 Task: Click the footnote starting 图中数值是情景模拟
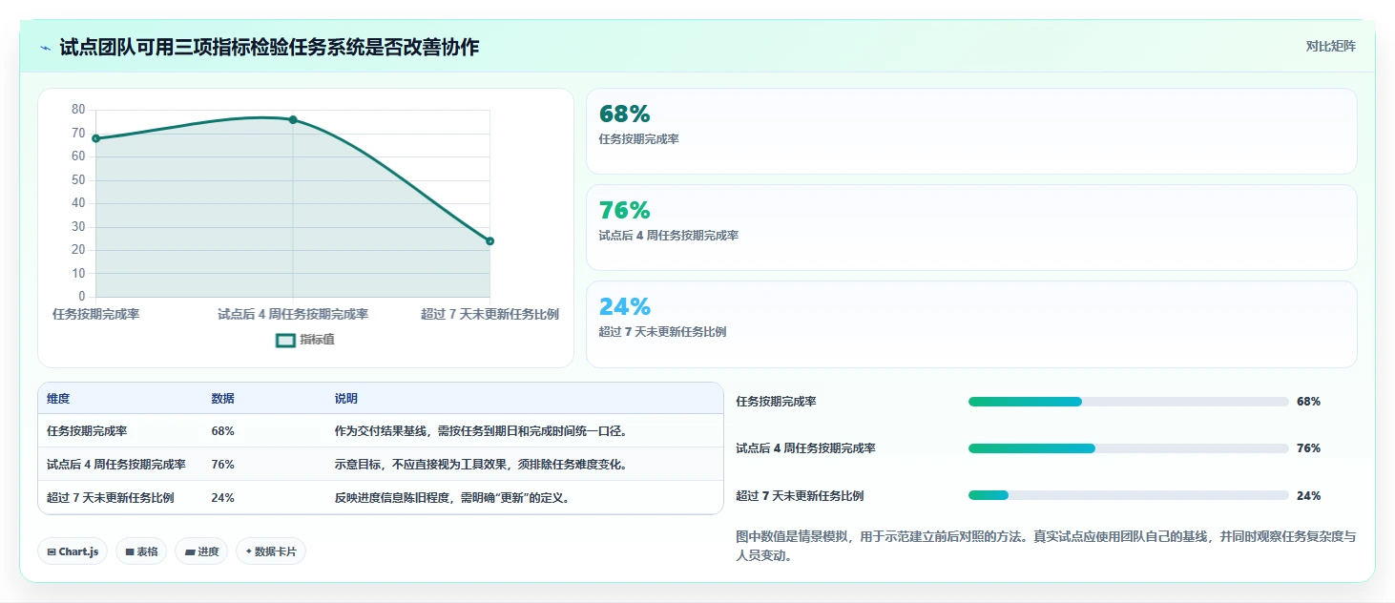coord(1045,547)
